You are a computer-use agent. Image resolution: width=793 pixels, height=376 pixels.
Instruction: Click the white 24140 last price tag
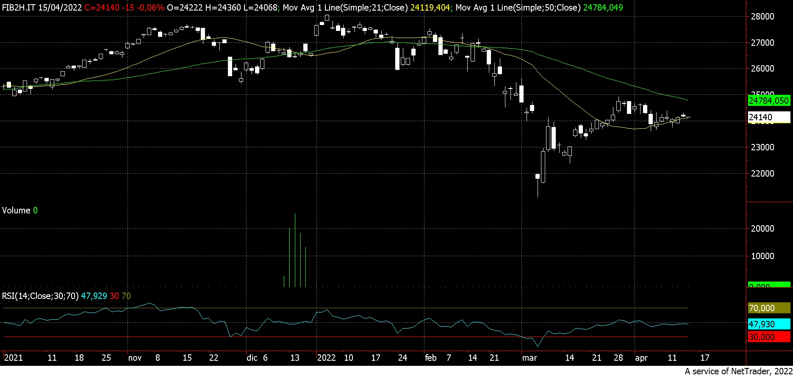[769, 117]
